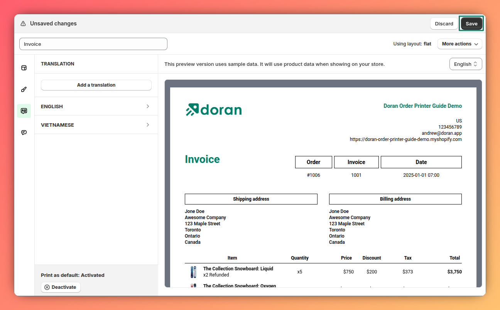Click the Order header cell

coord(314,162)
